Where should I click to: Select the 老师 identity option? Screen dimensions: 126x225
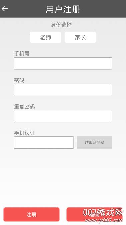point(45,37)
